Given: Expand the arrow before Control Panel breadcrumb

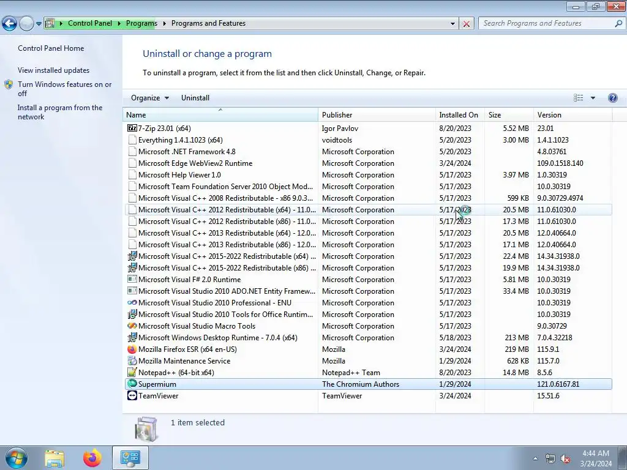Looking at the screenshot, I should pyautogui.click(x=61, y=23).
